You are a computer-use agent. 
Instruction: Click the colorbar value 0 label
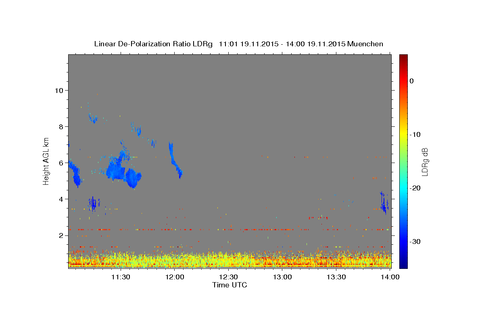412,81
